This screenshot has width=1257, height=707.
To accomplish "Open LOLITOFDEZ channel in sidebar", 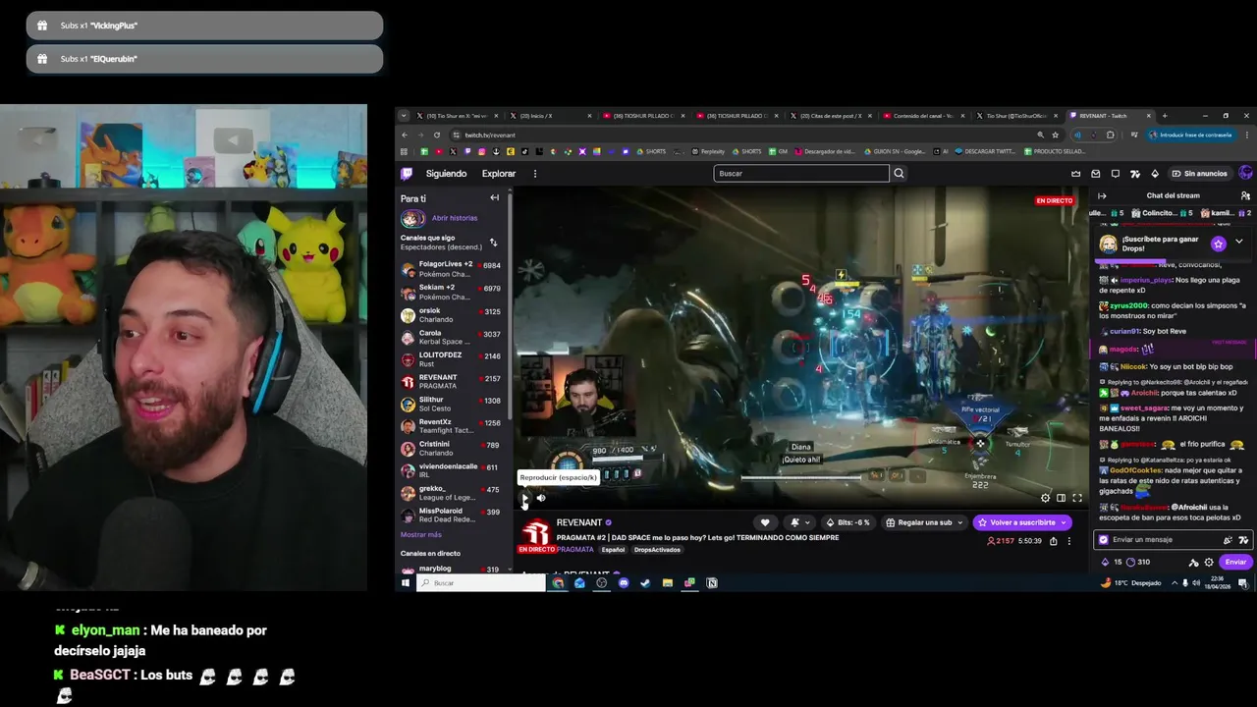I will (452, 359).
